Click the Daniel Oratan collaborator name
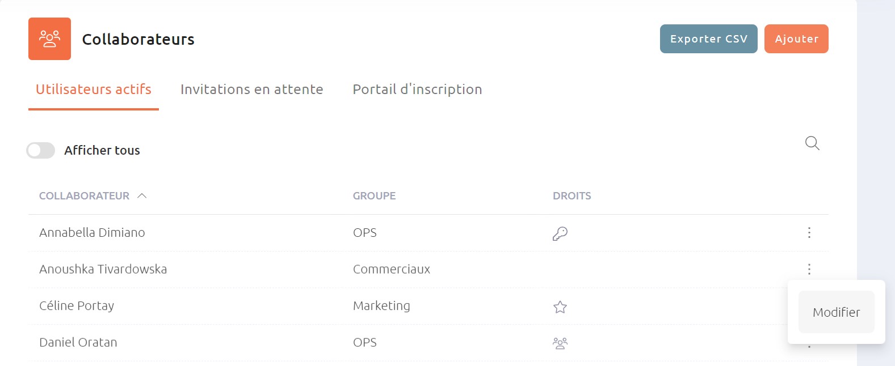 78,342
